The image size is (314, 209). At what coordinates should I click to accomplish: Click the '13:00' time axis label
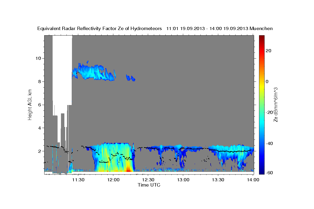(x=183, y=180)
